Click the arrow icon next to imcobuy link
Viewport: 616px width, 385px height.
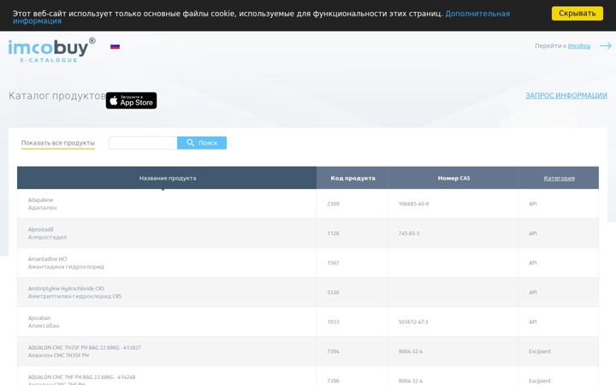tap(606, 46)
